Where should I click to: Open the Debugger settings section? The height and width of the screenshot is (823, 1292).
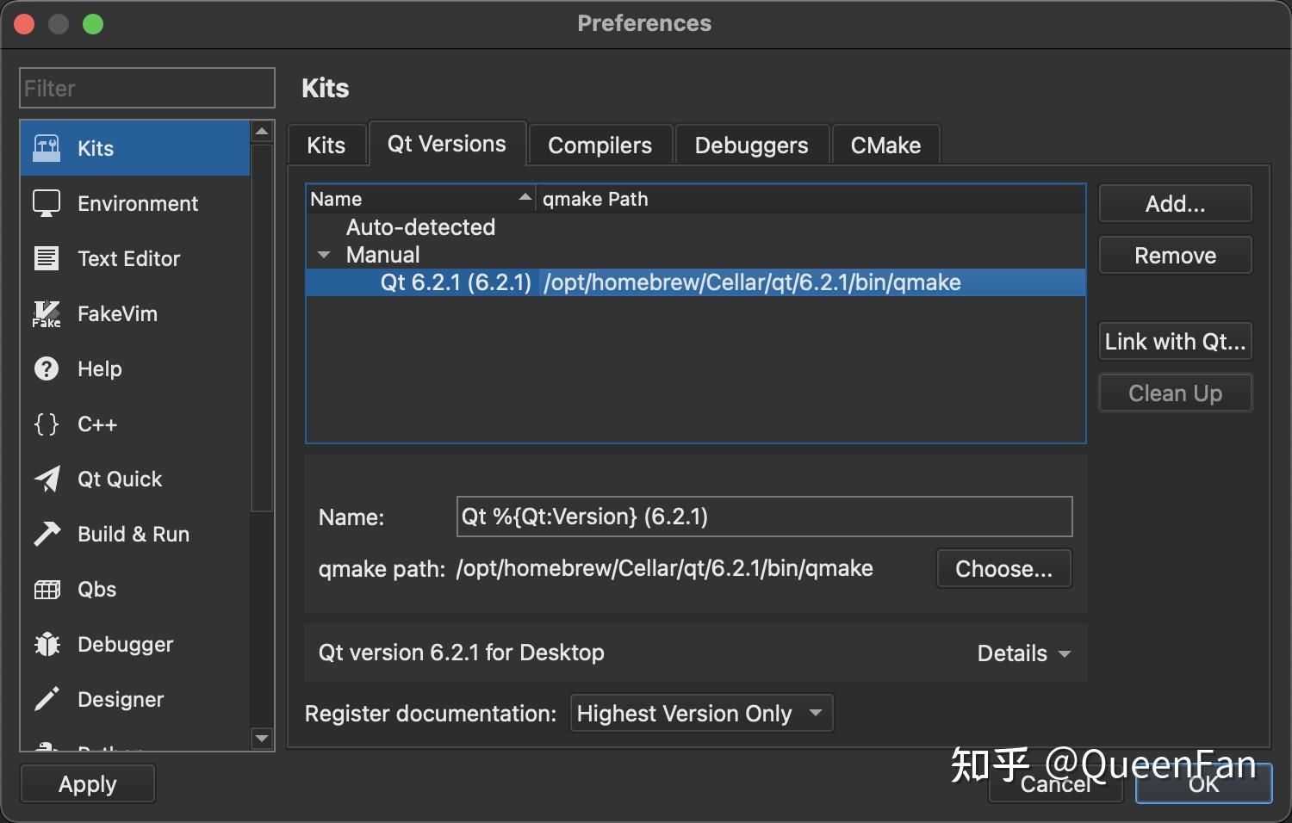coord(47,644)
